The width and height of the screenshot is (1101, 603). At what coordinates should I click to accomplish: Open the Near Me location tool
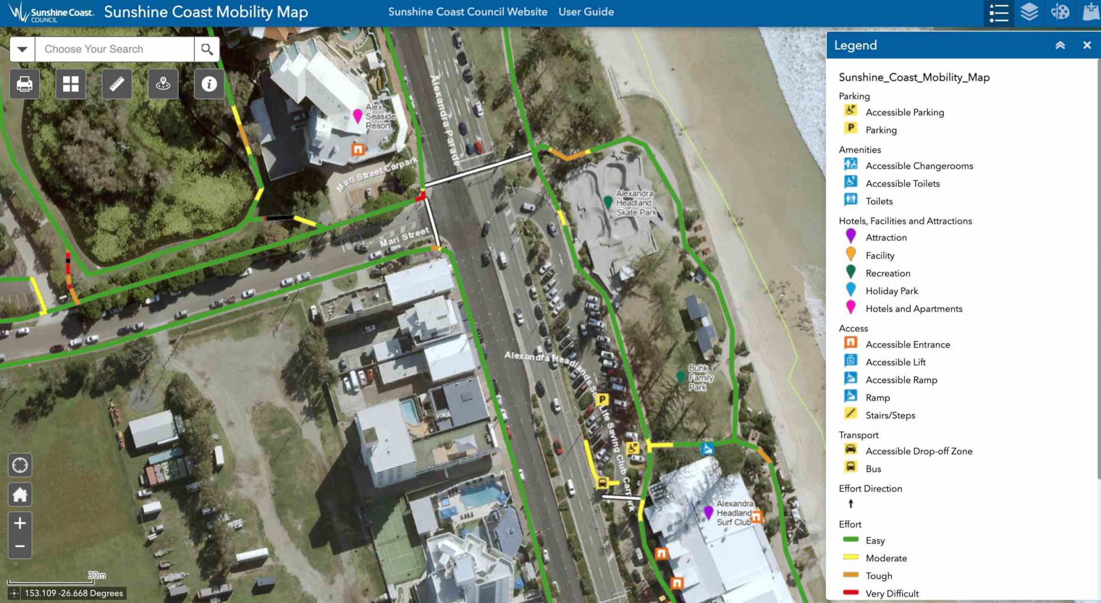[163, 84]
